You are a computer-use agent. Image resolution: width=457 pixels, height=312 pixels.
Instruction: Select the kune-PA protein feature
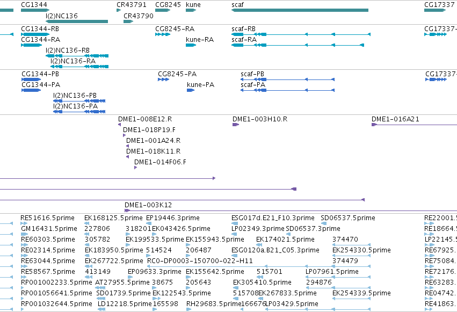point(191,90)
